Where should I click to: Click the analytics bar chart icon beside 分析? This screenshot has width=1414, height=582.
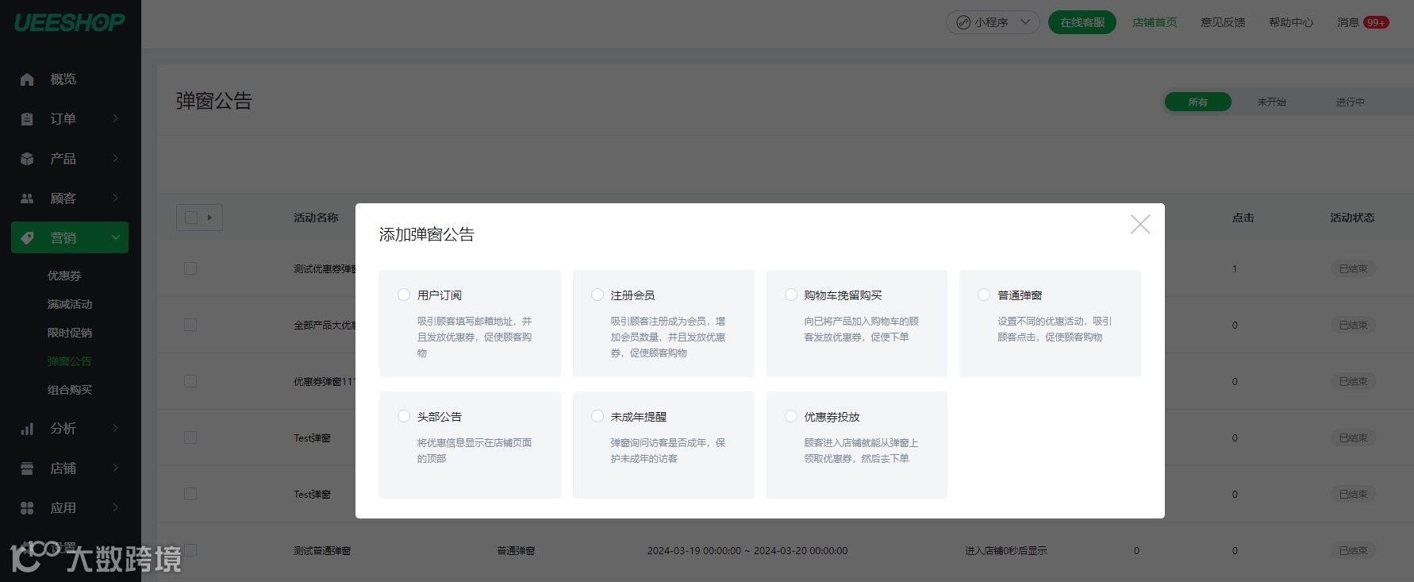pos(27,429)
